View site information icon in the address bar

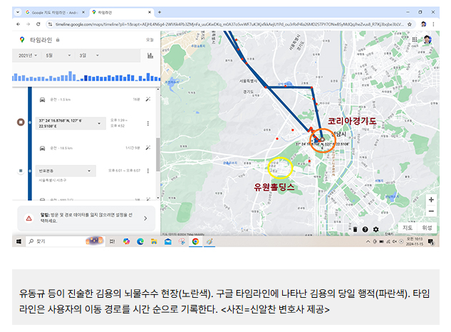tap(51, 24)
